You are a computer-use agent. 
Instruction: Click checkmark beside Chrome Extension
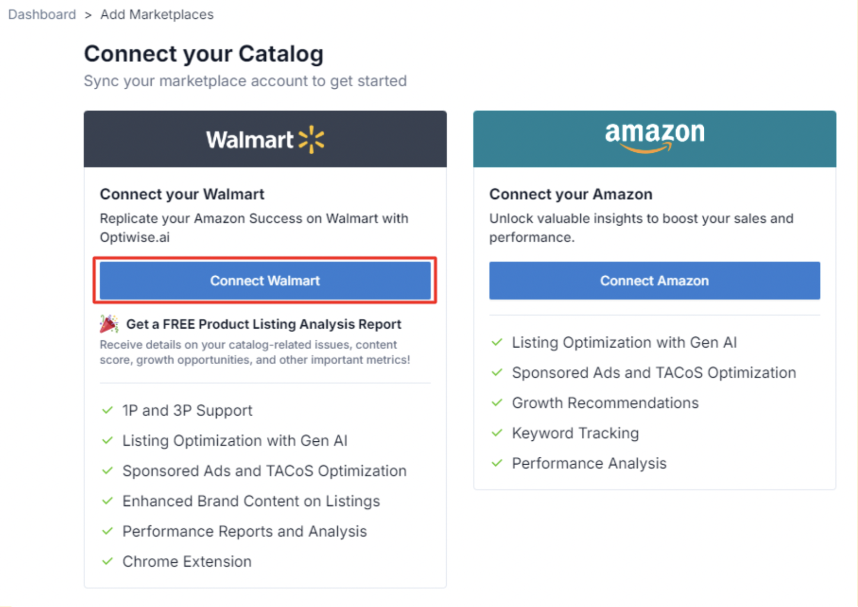pyautogui.click(x=108, y=561)
